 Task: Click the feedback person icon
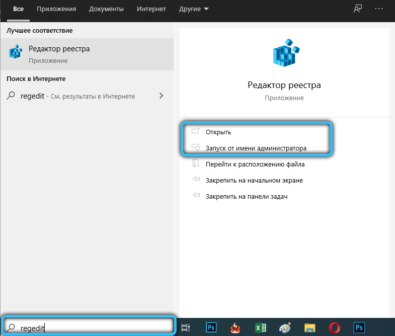pyautogui.click(x=357, y=9)
